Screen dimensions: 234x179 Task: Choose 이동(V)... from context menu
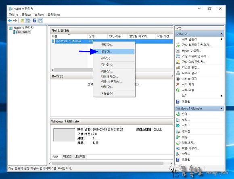114,71
